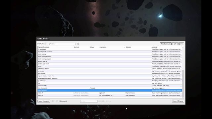Select the 'shield priority weapons' command row
This screenshot has height=119, width=212.
110,59
